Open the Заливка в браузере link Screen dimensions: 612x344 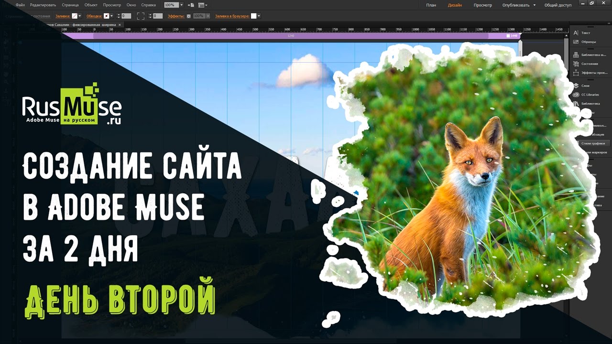click(x=232, y=16)
